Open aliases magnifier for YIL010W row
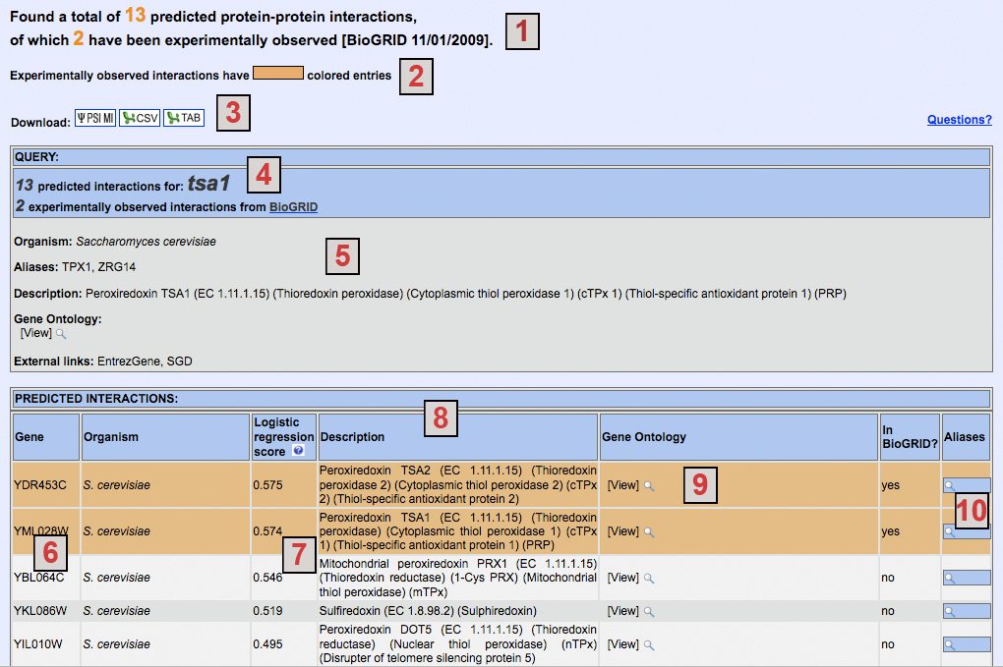The height and width of the screenshot is (667, 1003). [x=949, y=645]
